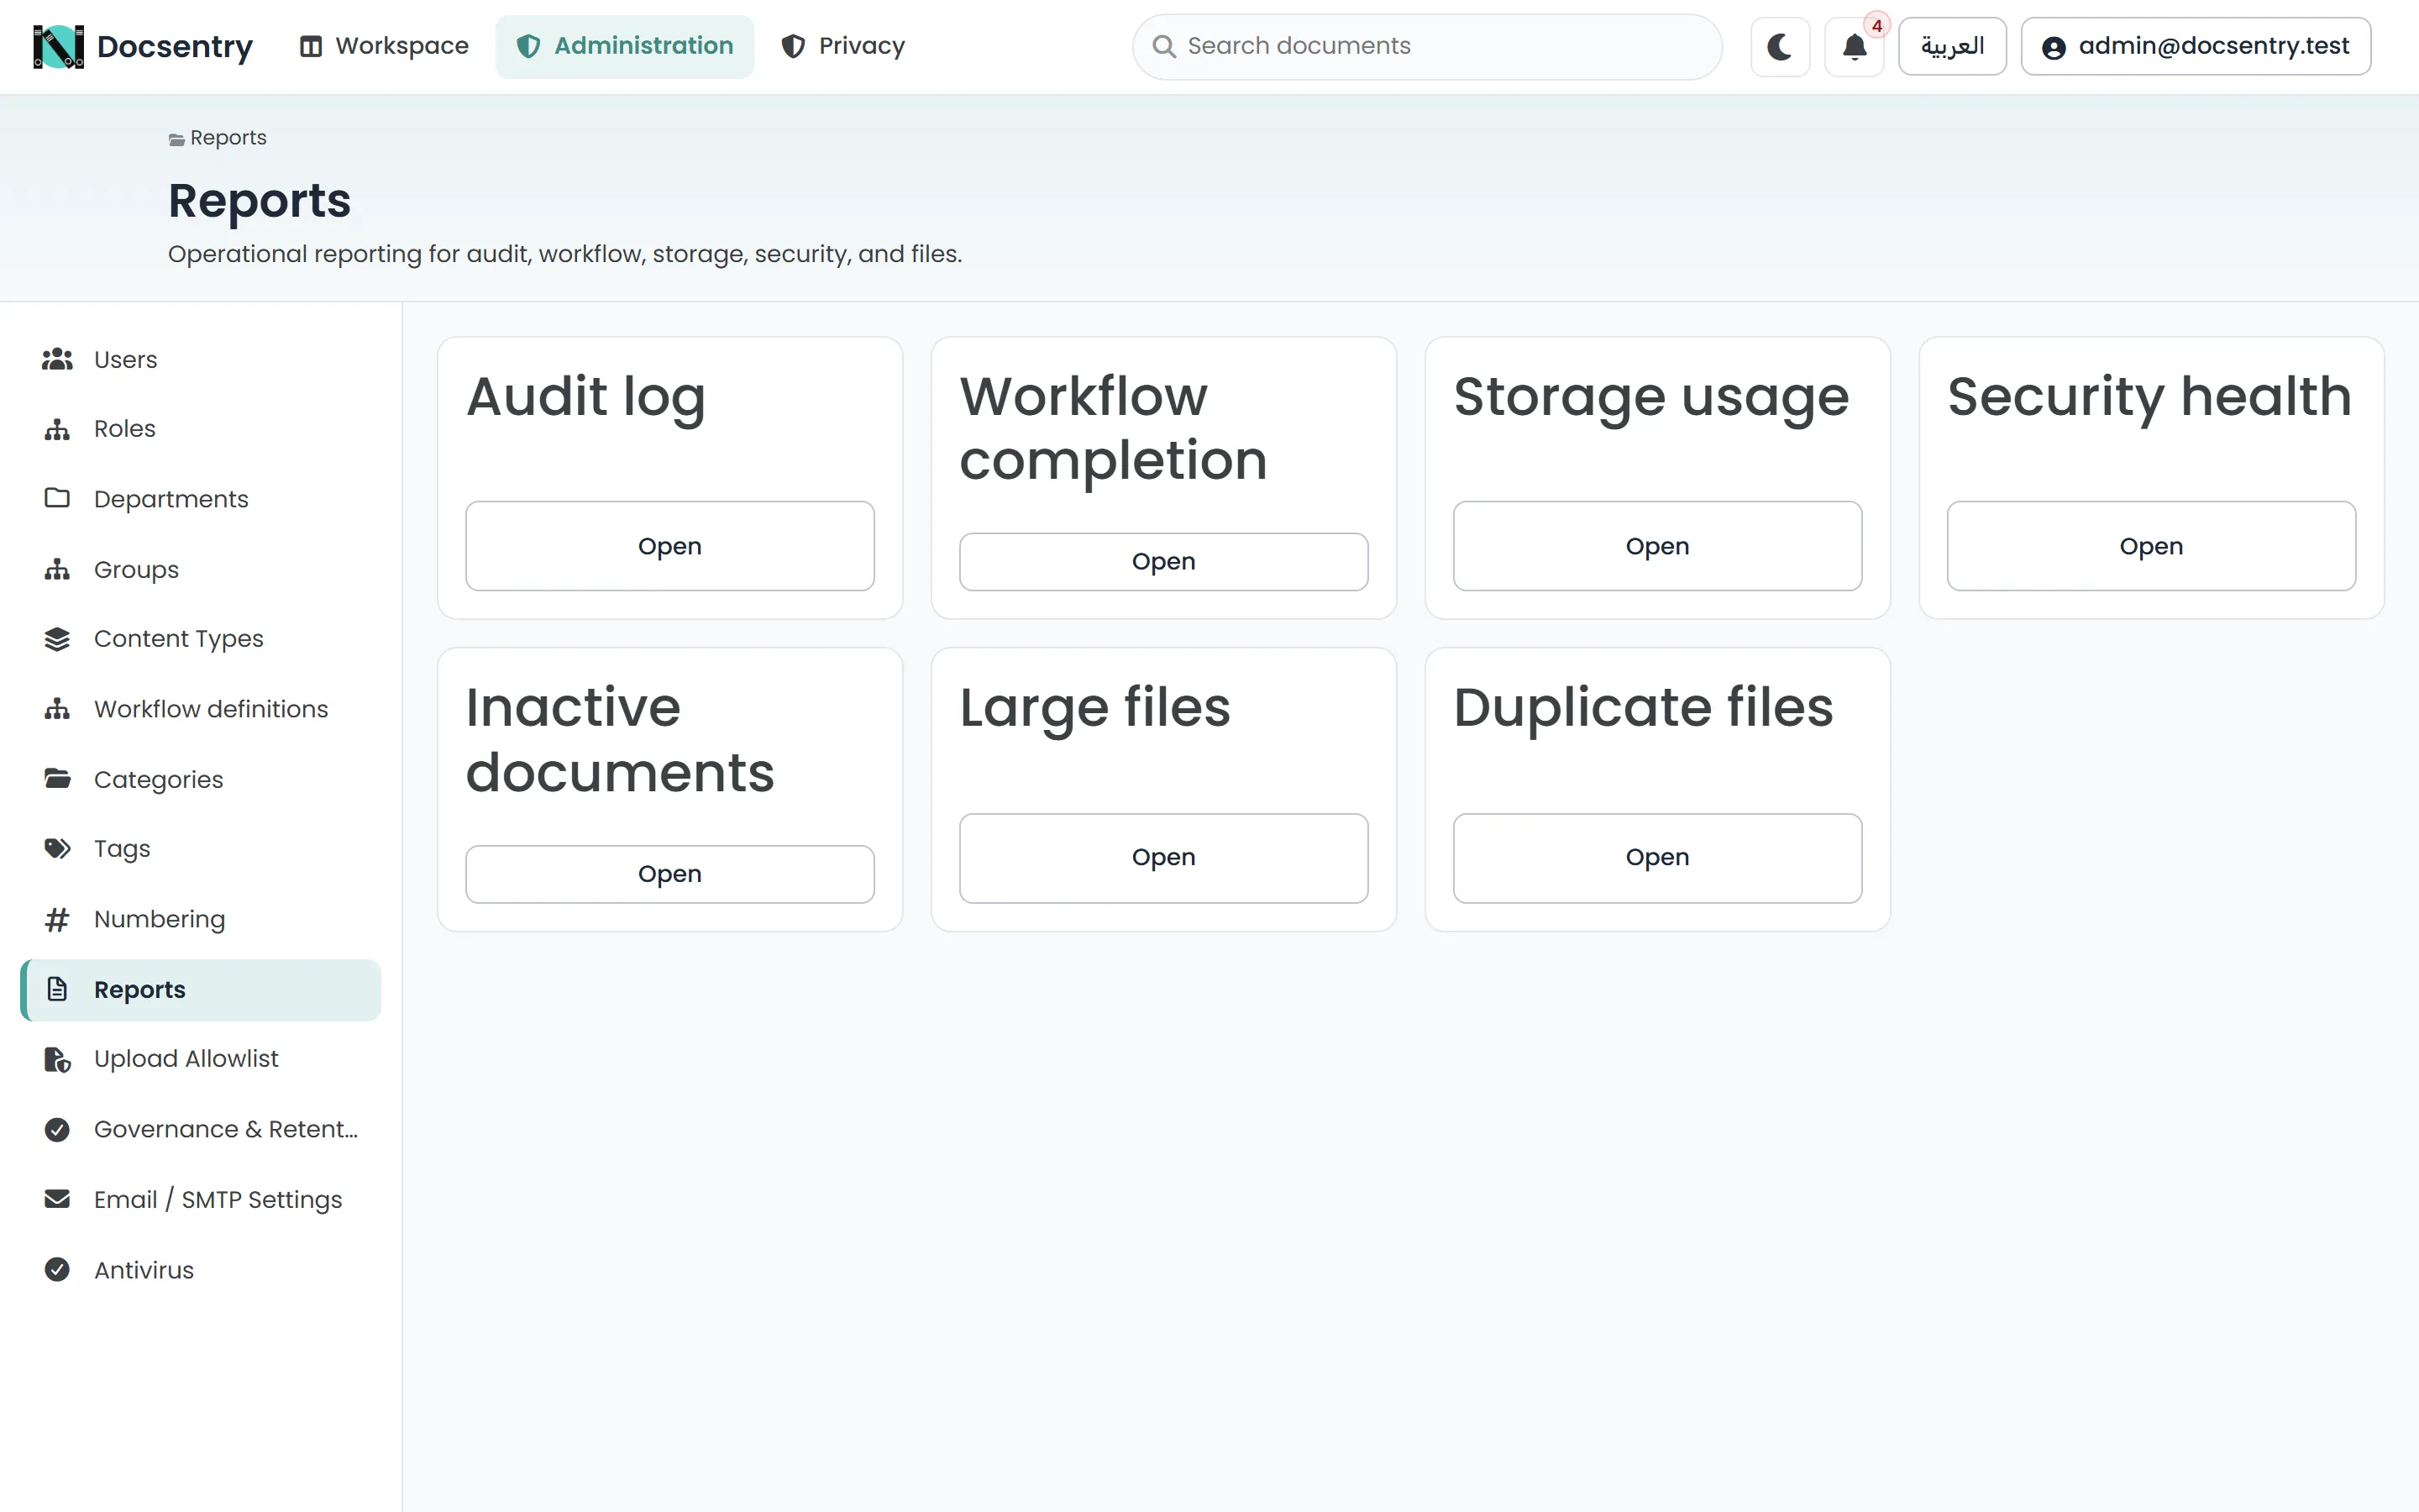Switch language to Arabic

coord(1952,46)
